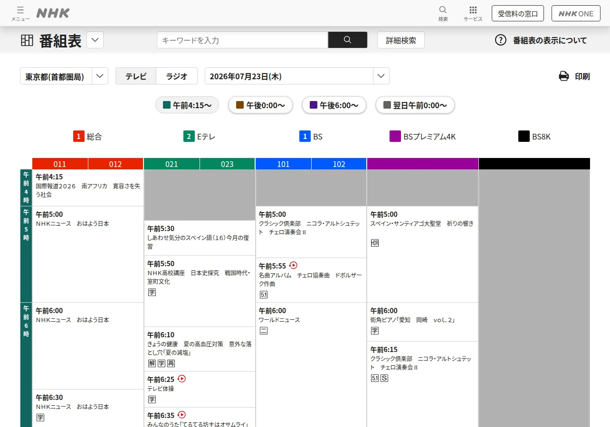Image resolution: width=610 pixels, height=427 pixels.
Task: Open NHK高校講座 日本史探究 program
Action: (200, 291)
